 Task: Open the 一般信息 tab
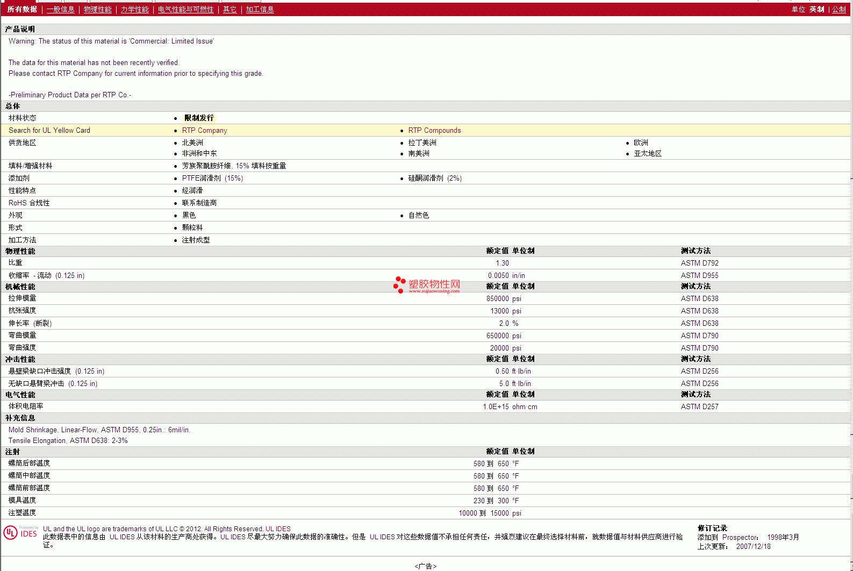coord(61,10)
